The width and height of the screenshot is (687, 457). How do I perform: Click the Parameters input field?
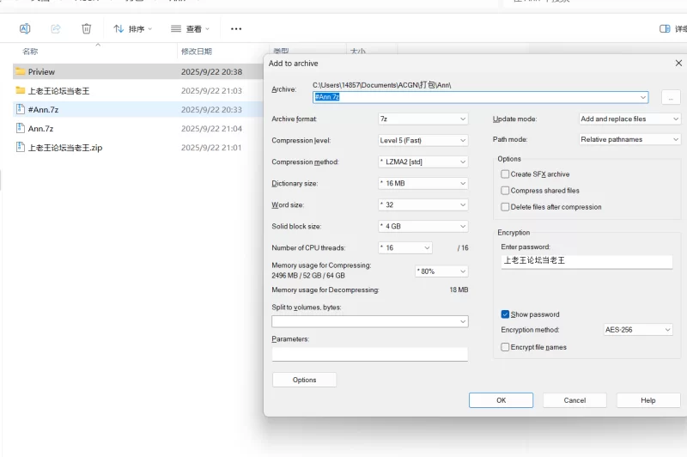[369, 354]
